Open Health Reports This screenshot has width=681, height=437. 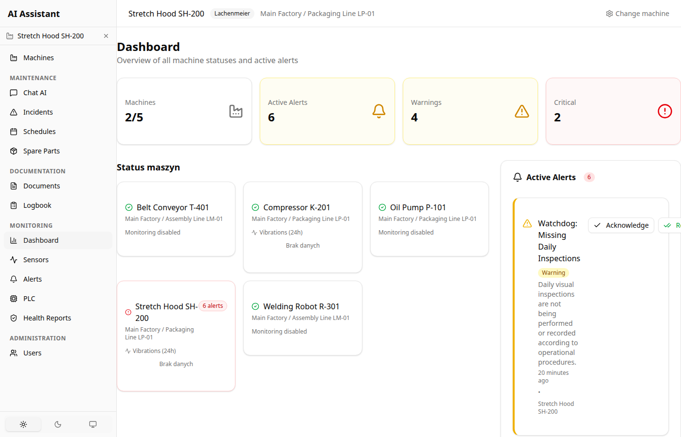pos(46,318)
